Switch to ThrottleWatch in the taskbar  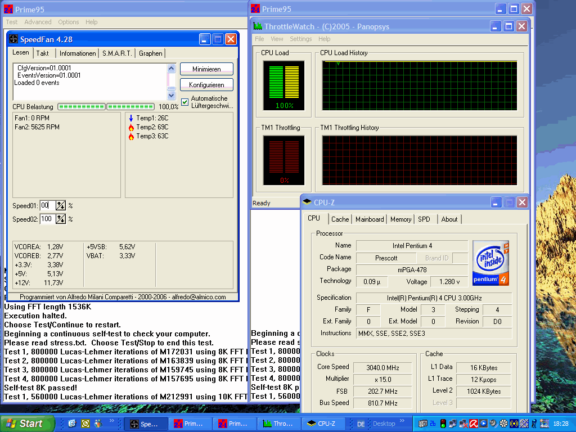(x=279, y=424)
